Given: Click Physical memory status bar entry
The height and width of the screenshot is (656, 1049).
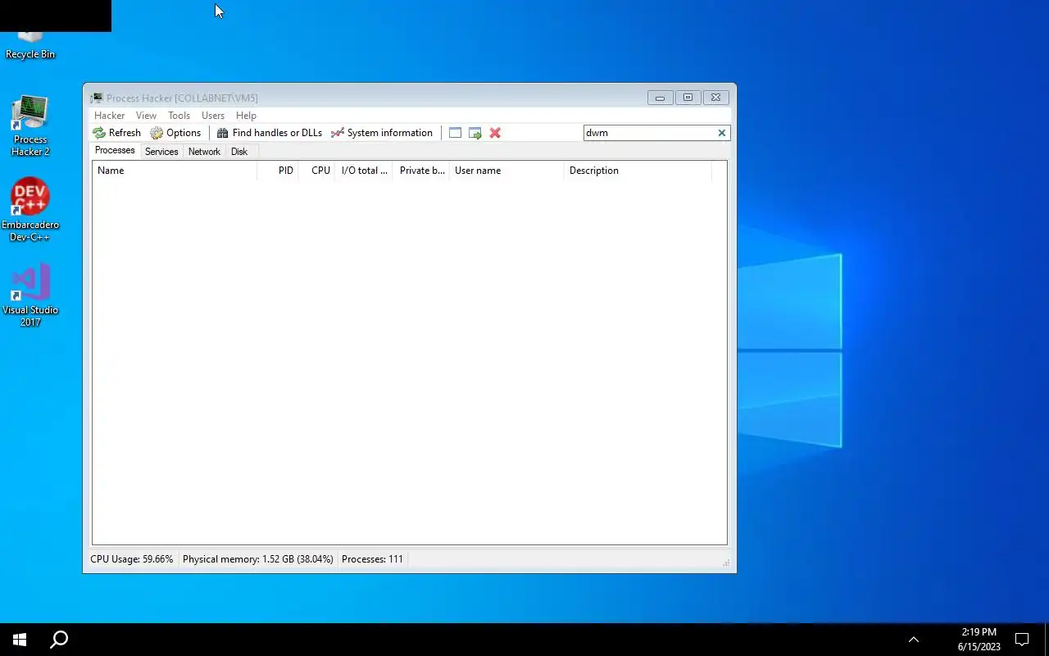Looking at the screenshot, I should (257, 559).
